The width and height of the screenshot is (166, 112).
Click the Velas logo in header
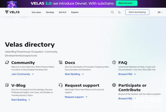12,12
